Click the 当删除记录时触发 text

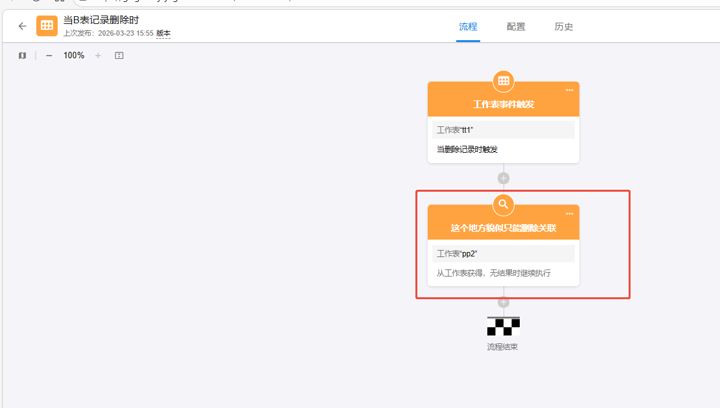(x=467, y=149)
